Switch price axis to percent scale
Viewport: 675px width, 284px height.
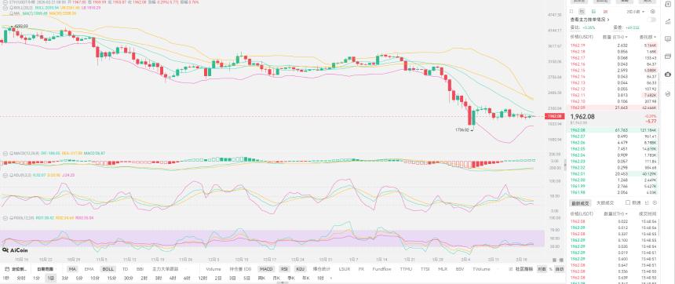coord(550,269)
